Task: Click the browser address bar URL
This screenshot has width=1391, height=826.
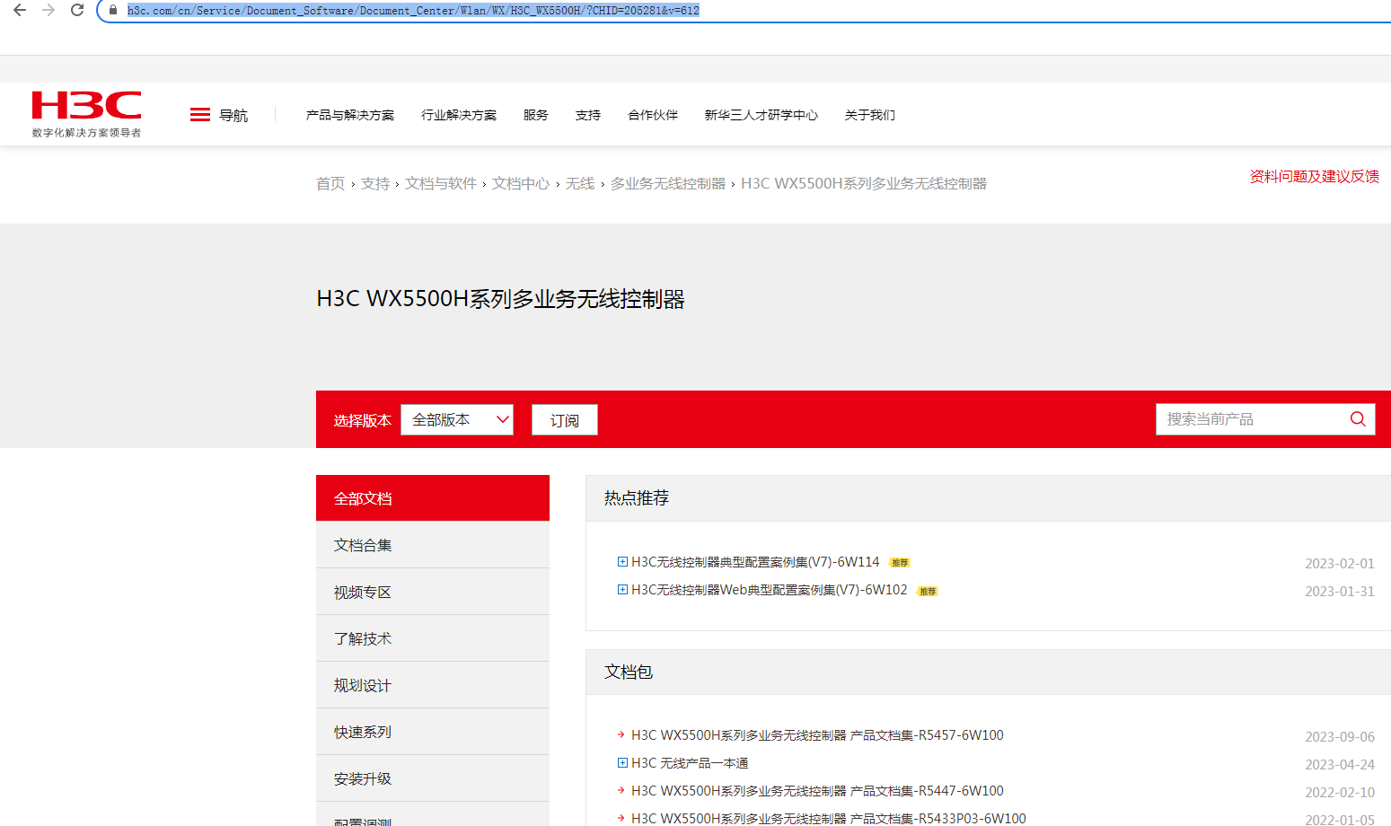Action: pos(413,11)
